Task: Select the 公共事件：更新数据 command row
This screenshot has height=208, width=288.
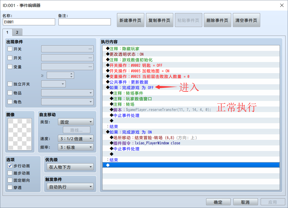Action: [x=191, y=82]
